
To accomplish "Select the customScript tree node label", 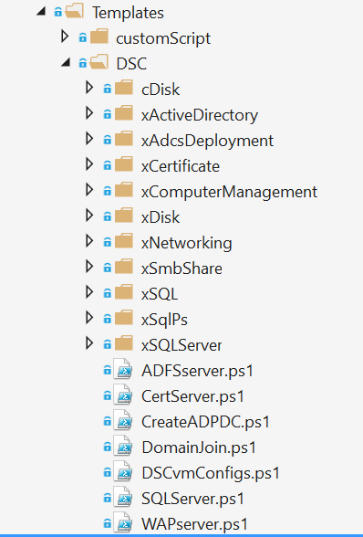I will (163, 38).
